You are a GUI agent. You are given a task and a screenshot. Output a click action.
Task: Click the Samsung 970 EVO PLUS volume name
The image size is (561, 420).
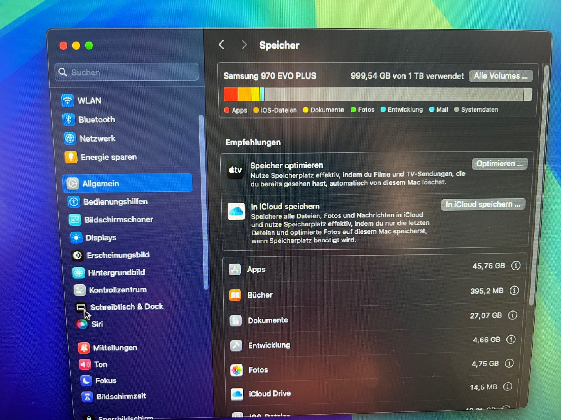coord(270,76)
